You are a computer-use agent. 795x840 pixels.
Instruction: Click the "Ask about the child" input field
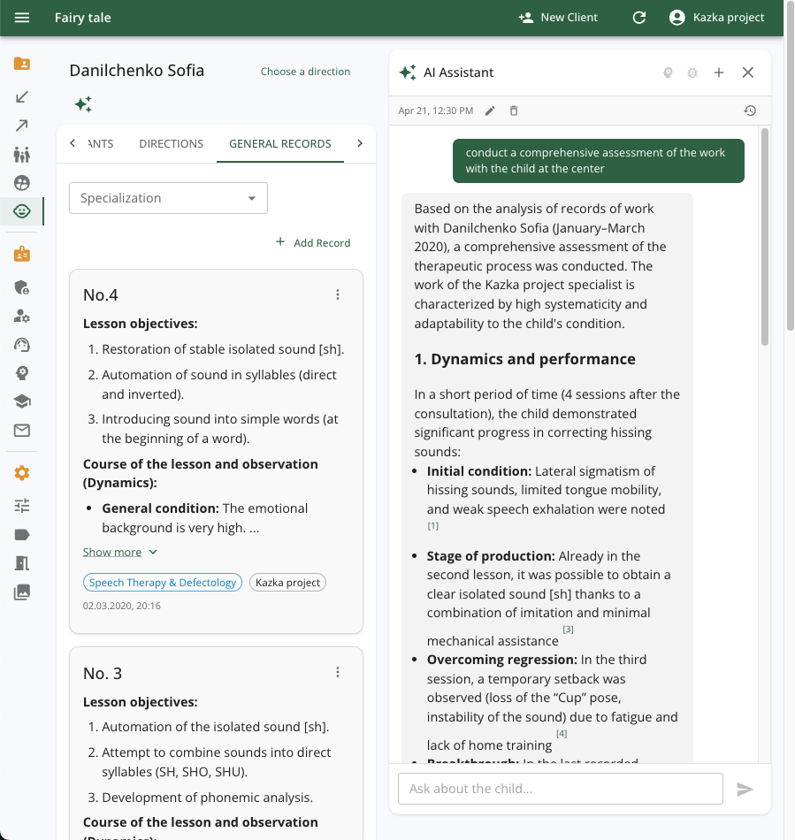click(x=560, y=788)
